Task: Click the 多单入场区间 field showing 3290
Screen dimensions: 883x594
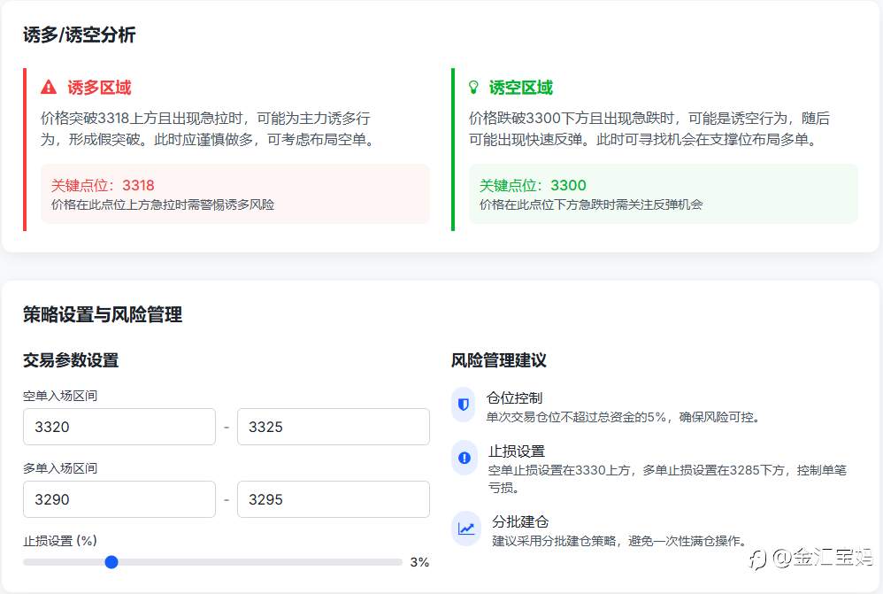Action: (x=119, y=499)
